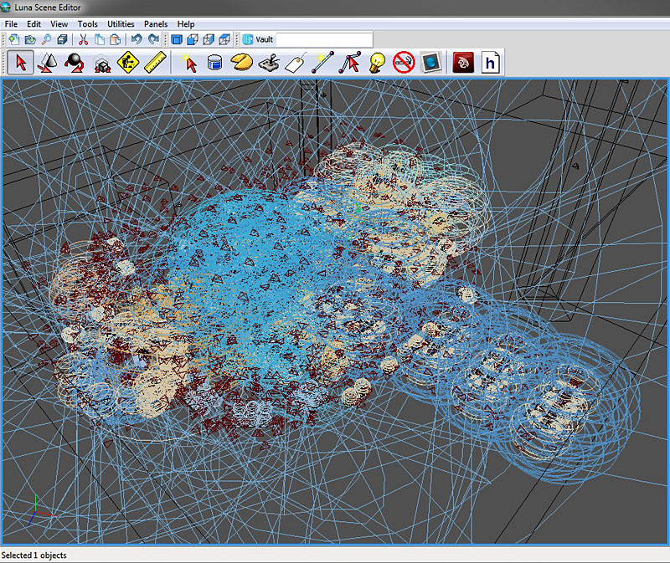
Task: Click the fortune cookie icon
Action: pos(241,62)
